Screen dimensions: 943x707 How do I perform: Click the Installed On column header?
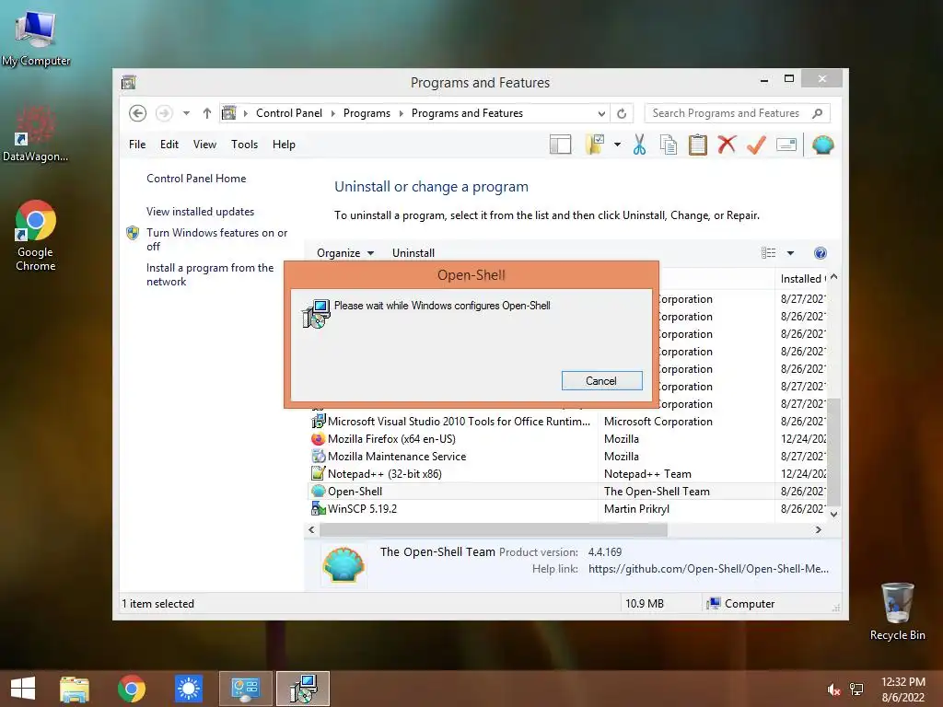802,278
